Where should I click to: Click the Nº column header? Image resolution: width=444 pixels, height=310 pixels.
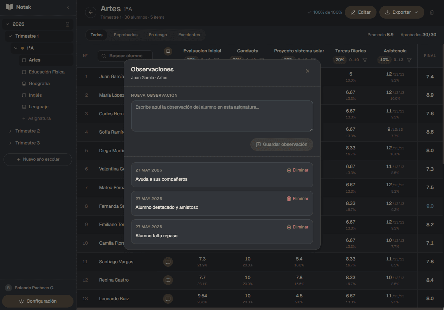[85, 56]
